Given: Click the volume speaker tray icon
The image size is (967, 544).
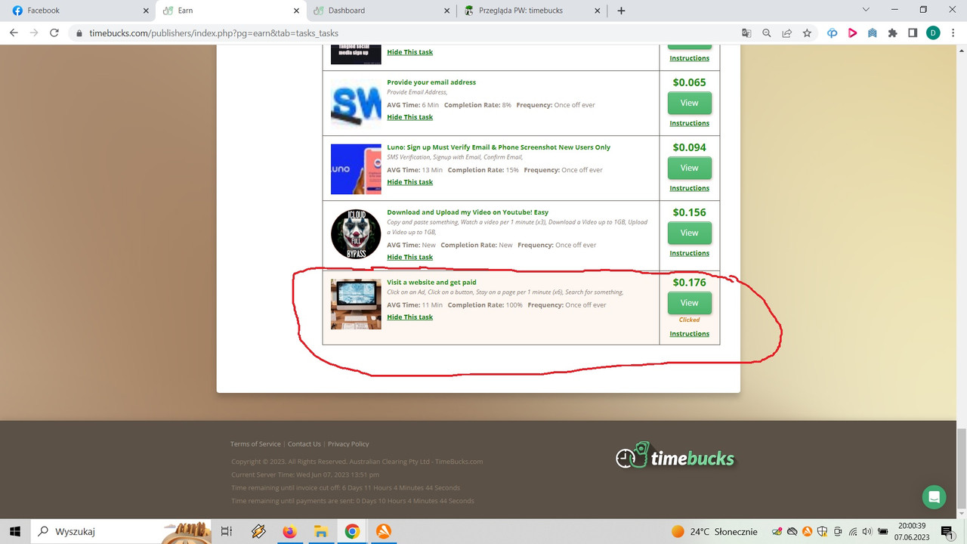Looking at the screenshot, I should click(867, 531).
